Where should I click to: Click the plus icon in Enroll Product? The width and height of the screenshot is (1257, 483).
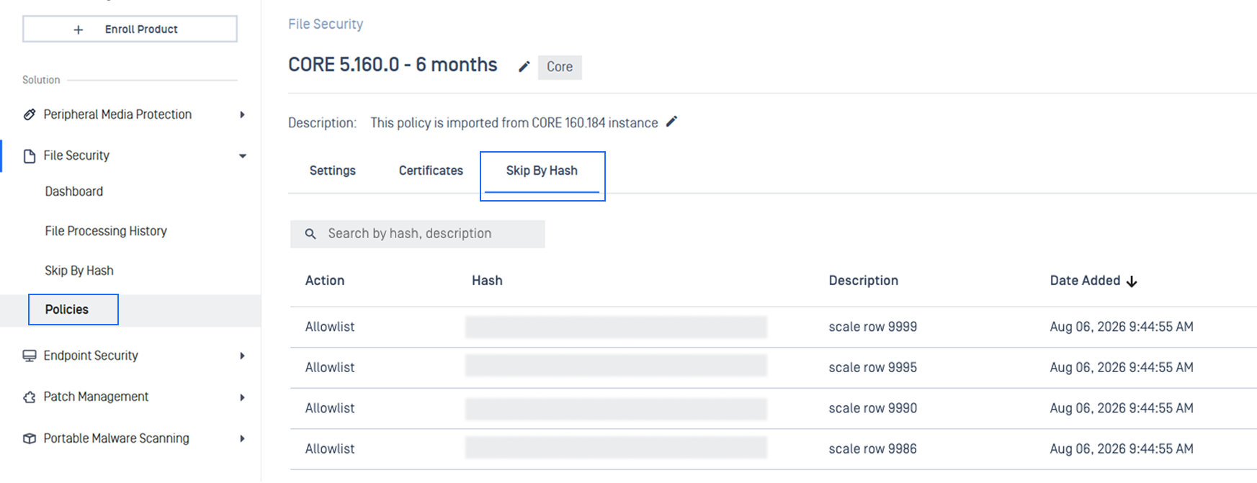[79, 30]
